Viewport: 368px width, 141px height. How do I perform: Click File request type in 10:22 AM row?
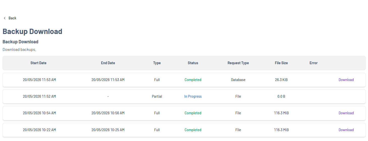pos(238,130)
